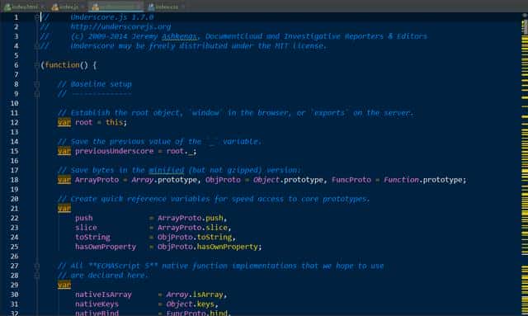This screenshot has height=316, width=528.
Task: Click ArrayProto.slice on line 23
Action: (x=192, y=228)
